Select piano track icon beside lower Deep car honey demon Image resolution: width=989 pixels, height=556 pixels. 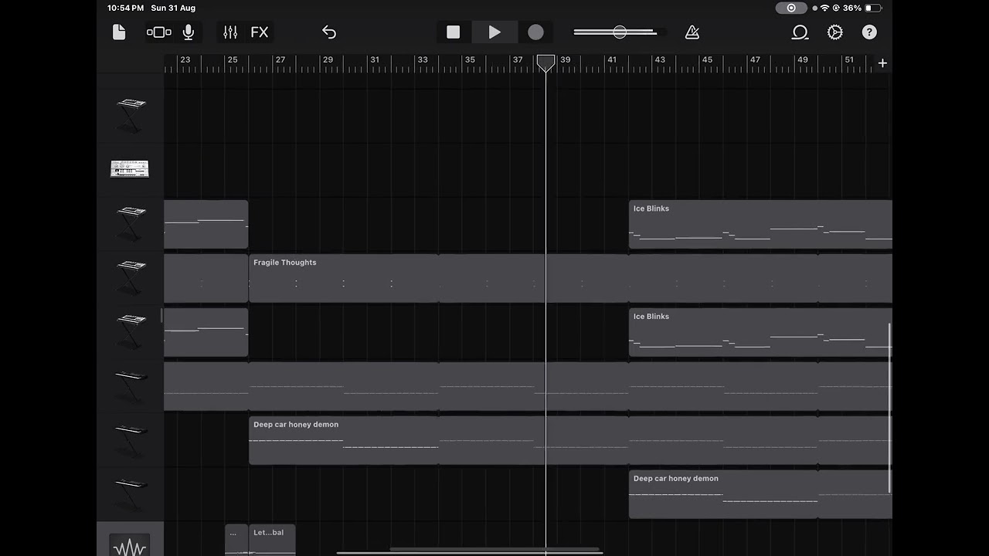tap(130, 493)
